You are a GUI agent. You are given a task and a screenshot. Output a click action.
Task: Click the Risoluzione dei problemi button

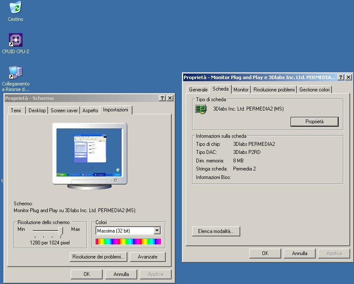tap(98, 257)
